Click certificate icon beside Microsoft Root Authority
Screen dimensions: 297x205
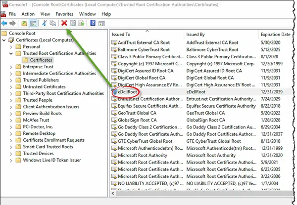click(x=114, y=155)
